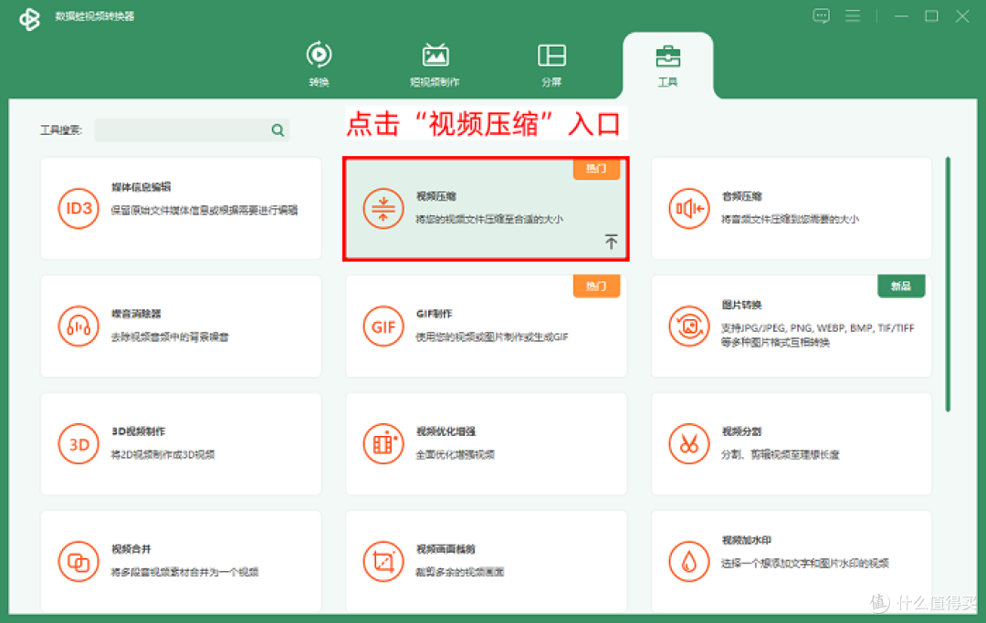Click the video crop icon
The height and width of the screenshot is (623, 986).
(383, 562)
